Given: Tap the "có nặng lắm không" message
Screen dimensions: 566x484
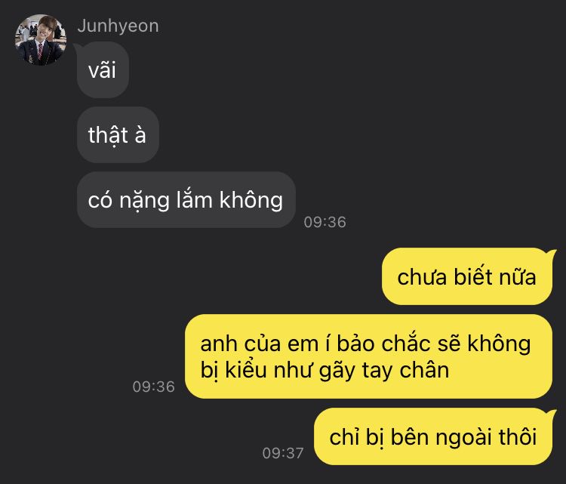Looking at the screenshot, I should coord(186,200).
